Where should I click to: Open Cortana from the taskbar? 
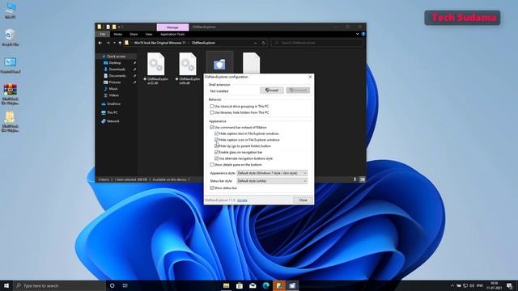112,285
